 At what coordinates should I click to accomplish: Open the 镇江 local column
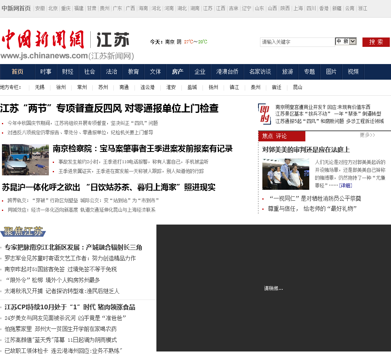click(x=234, y=87)
